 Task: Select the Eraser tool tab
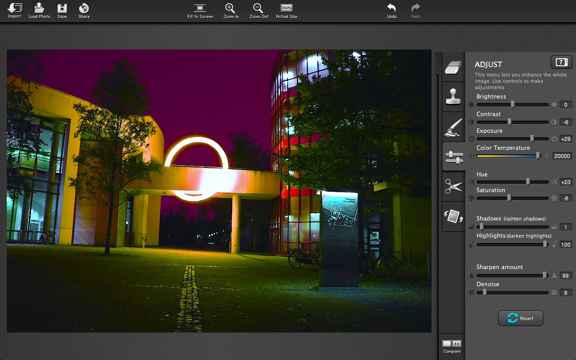click(453, 67)
